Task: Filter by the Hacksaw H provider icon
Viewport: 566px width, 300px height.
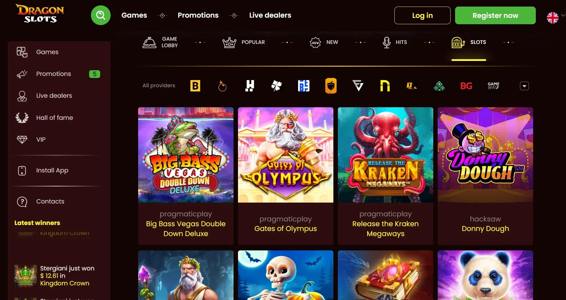Action: click(x=250, y=86)
